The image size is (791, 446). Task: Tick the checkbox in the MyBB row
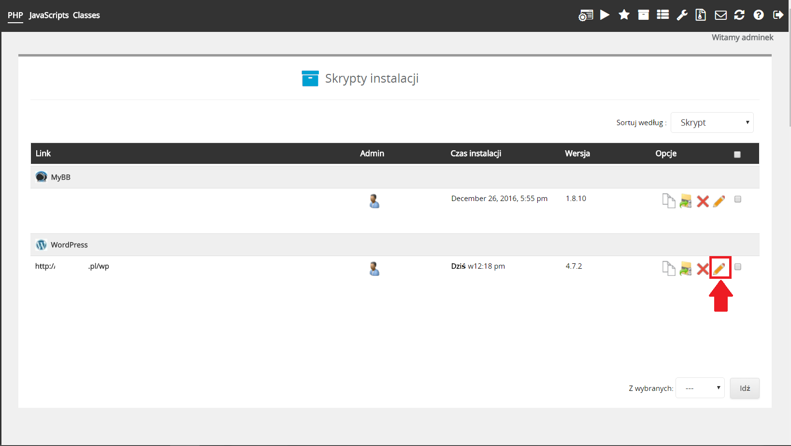coord(737,199)
